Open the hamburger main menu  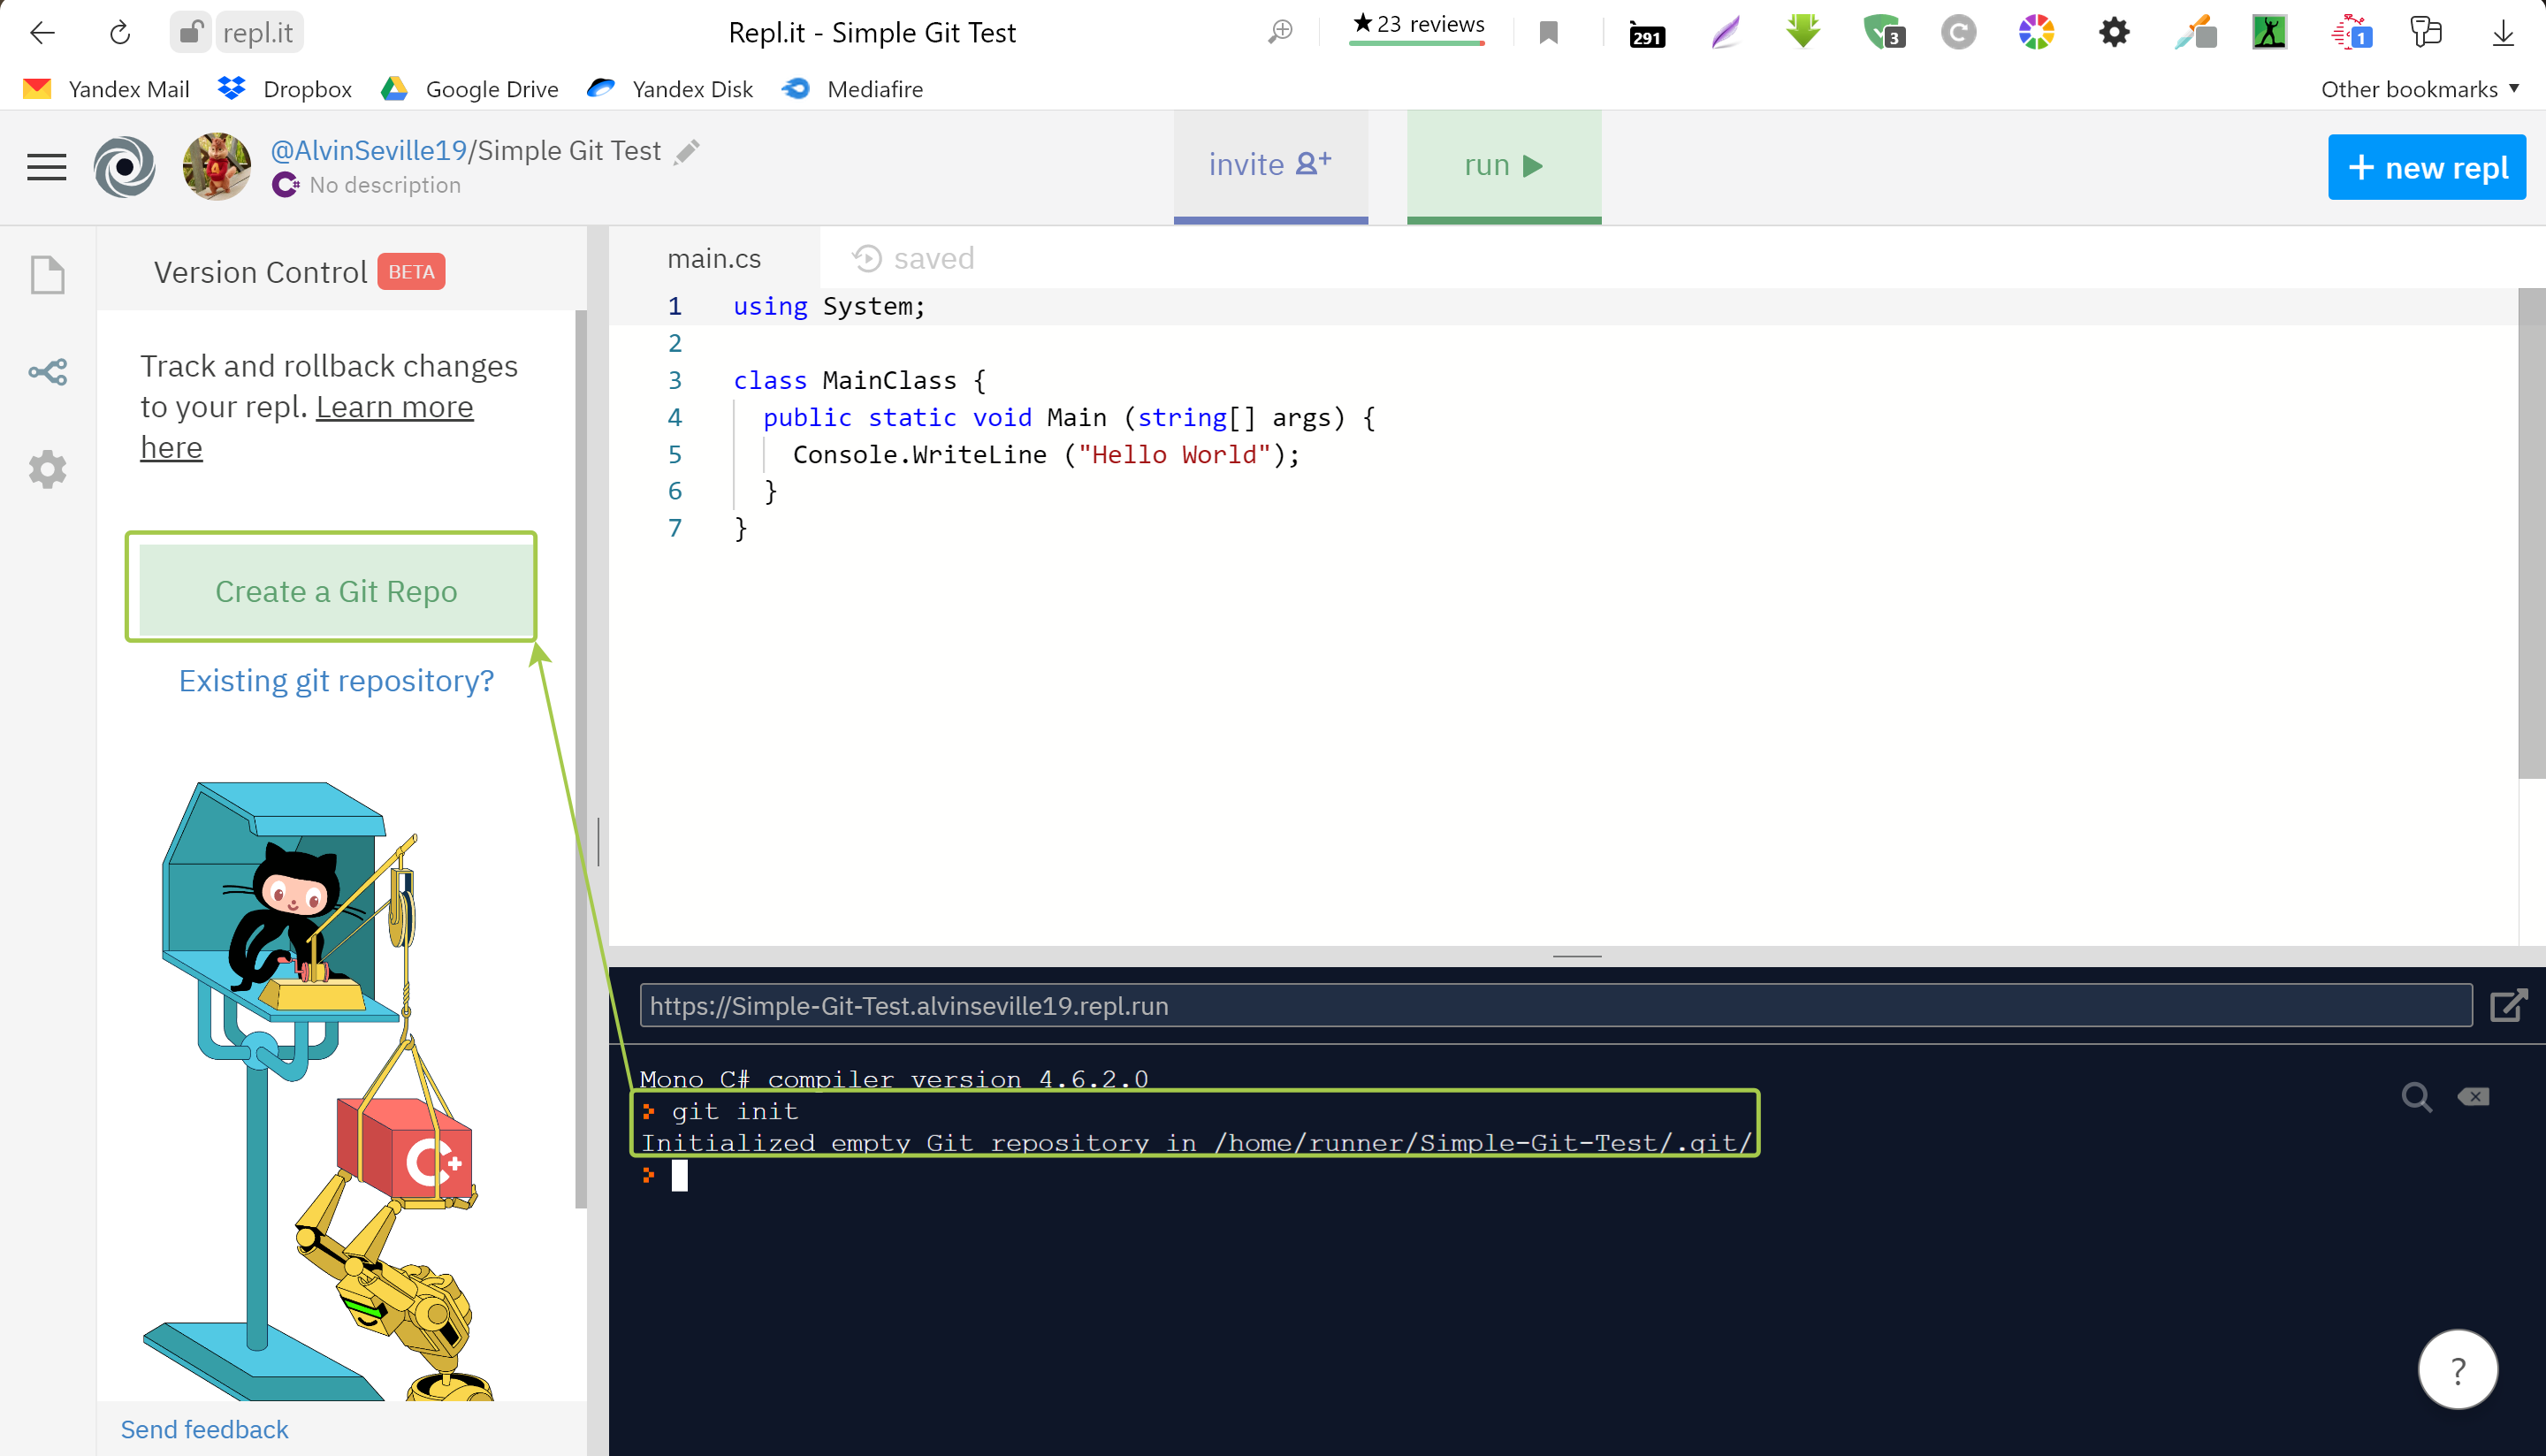47,167
